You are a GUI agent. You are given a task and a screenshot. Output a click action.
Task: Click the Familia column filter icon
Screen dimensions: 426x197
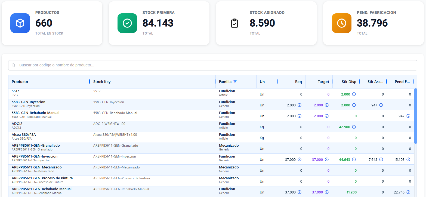(235, 82)
